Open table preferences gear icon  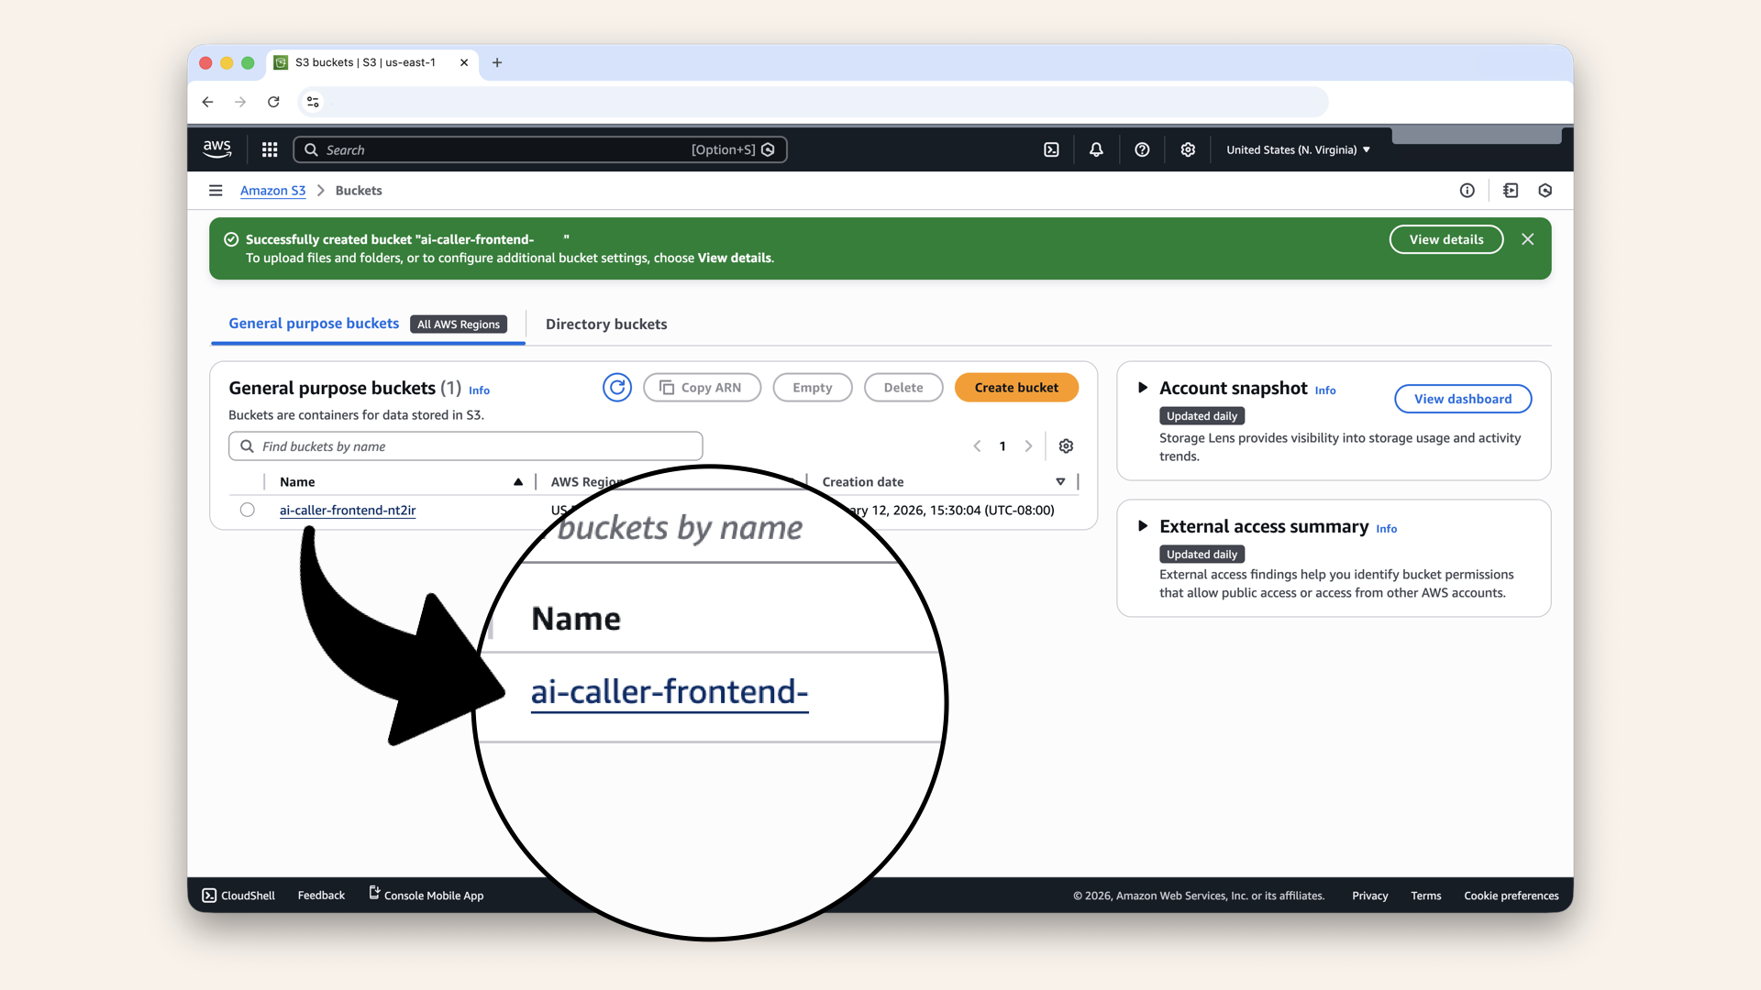click(1066, 446)
